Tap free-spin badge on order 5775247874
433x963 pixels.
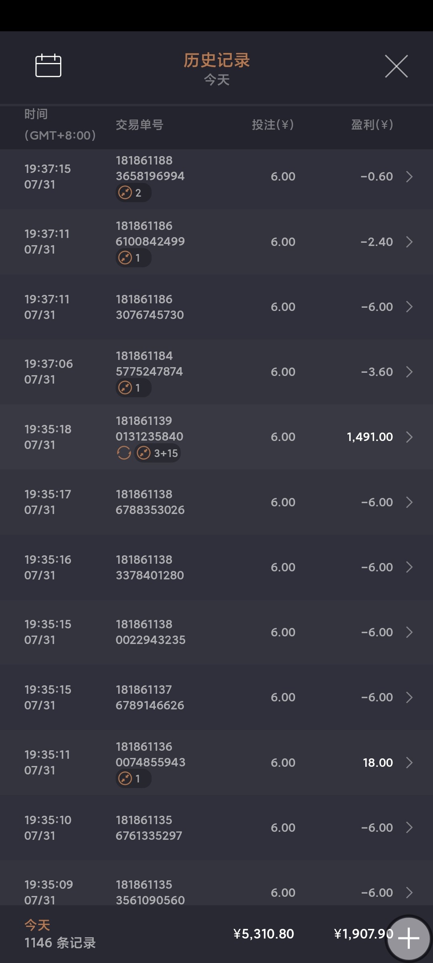(133, 388)
